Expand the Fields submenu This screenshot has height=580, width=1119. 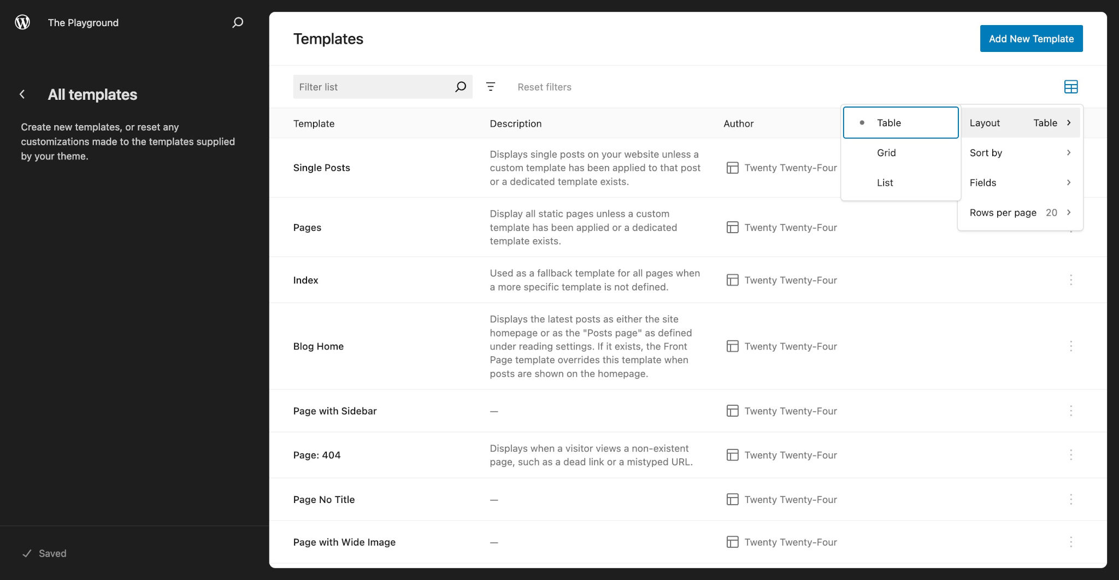point(1020,183)
